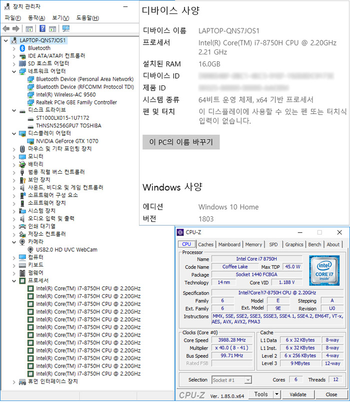The width and height of the screenshot is (350, 403).
Task: Click the Bluetooth category icon
Action: click(22, 48)
